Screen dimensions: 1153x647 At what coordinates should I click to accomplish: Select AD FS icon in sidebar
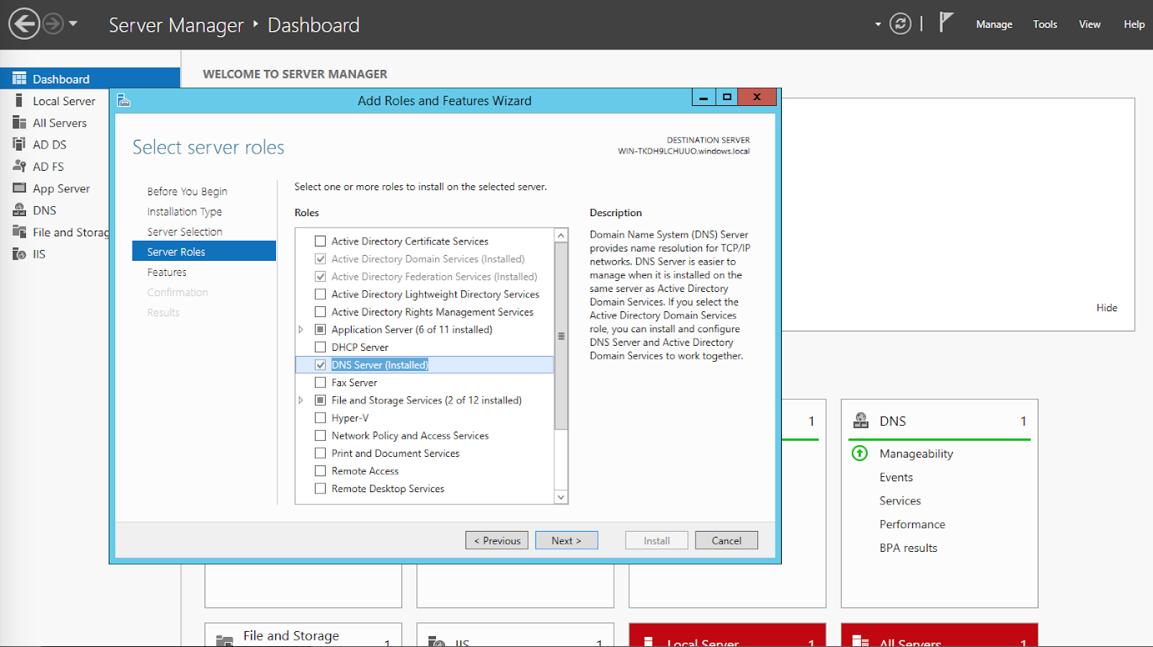[19, 166]
